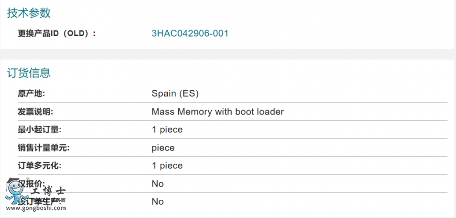Click the 最小起订量 field label

tap(40, 130)
